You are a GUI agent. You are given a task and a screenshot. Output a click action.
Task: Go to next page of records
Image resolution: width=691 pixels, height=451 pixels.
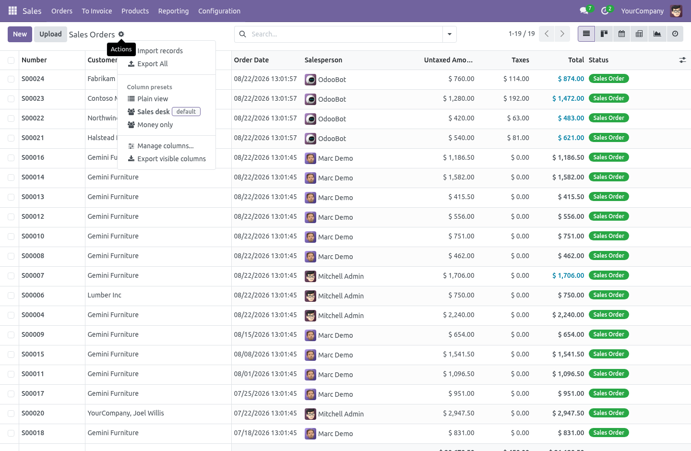562,34
